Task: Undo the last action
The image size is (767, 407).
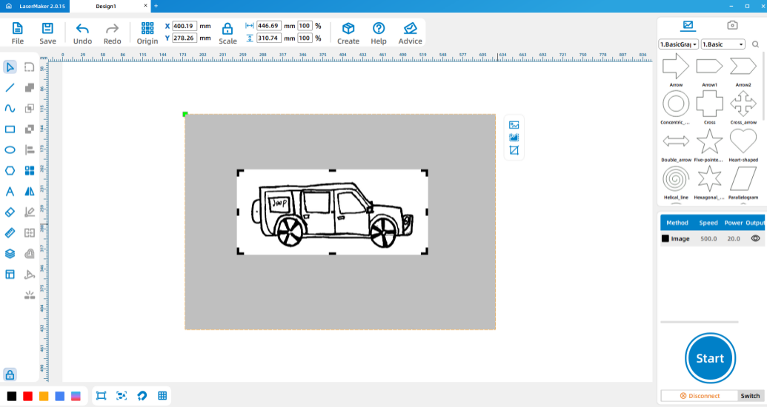Action: (x=82, y=33)
